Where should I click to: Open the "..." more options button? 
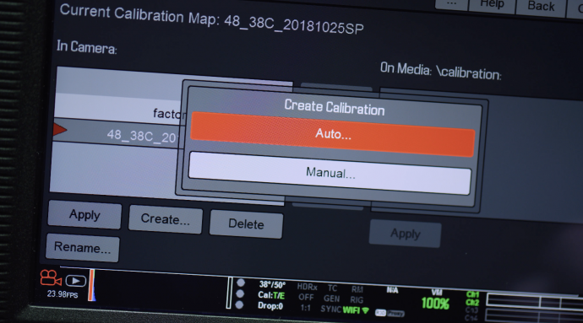451,3
